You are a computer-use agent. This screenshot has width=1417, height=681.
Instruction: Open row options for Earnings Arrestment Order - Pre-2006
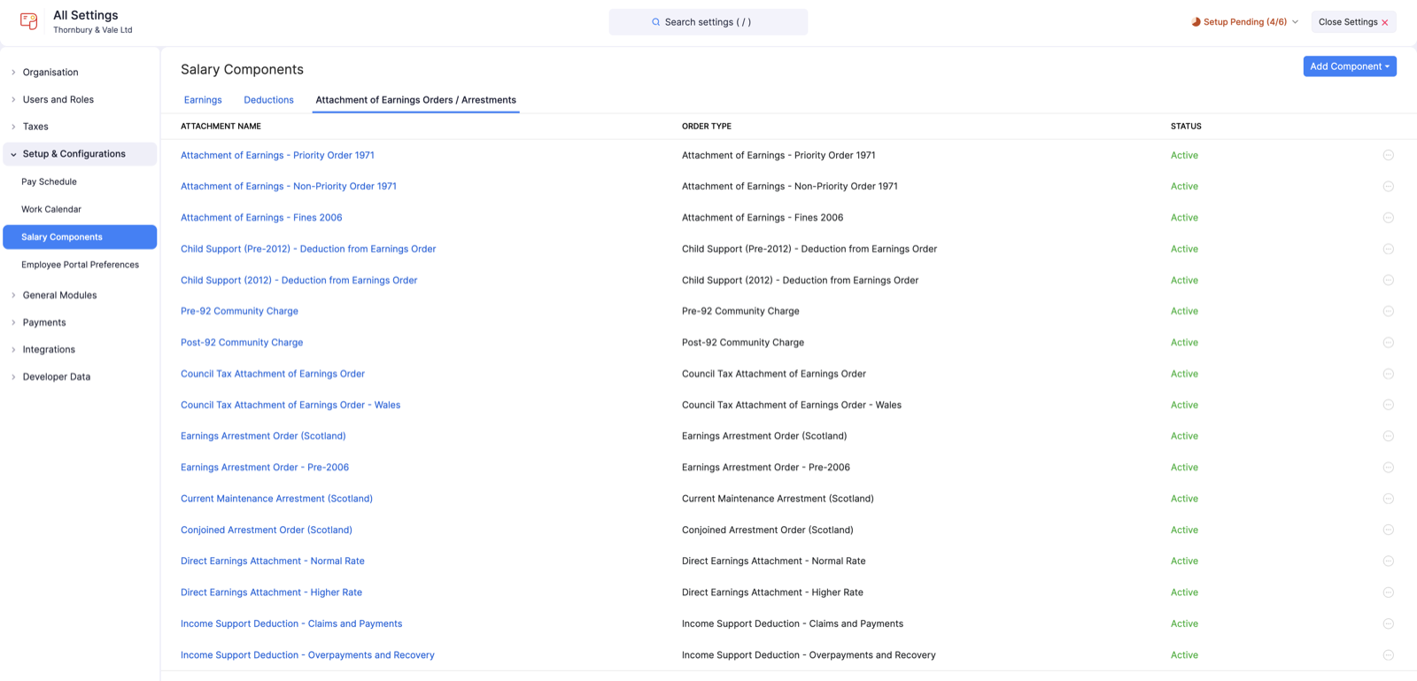click(x=1388, y=468)
